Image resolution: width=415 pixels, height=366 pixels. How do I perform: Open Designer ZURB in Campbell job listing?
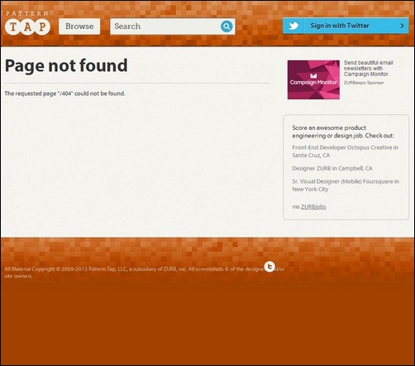[x=332, y=168]
